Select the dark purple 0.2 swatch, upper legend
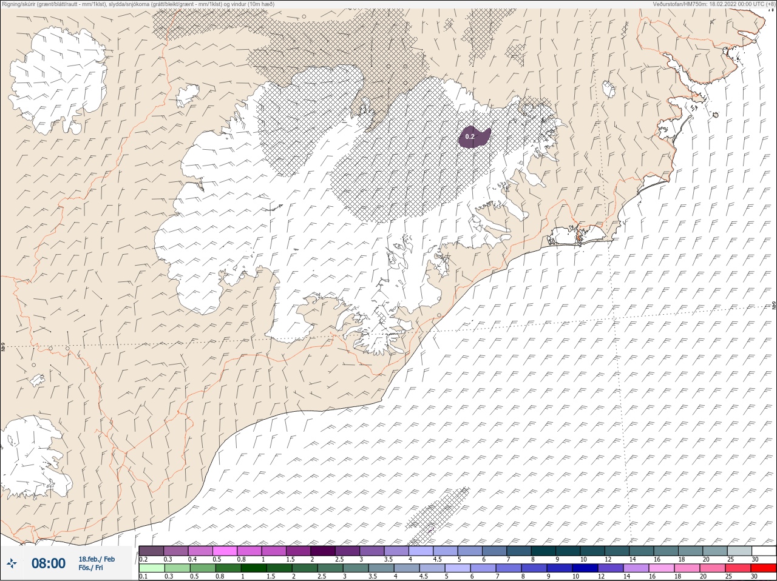The width and height of the screenshot is (777, 581). pyautogui.click(x=151, y=551)
